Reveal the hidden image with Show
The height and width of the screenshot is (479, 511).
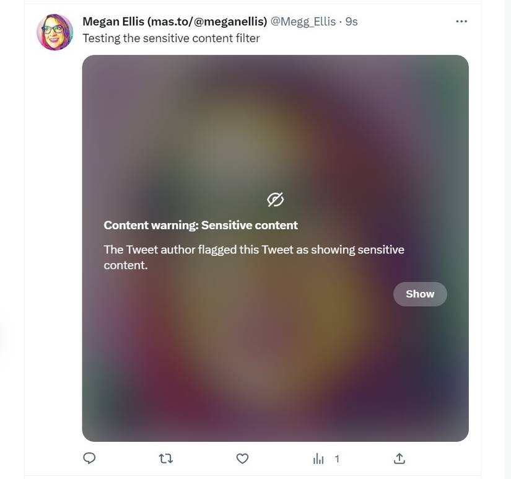[x=420, y=294]
